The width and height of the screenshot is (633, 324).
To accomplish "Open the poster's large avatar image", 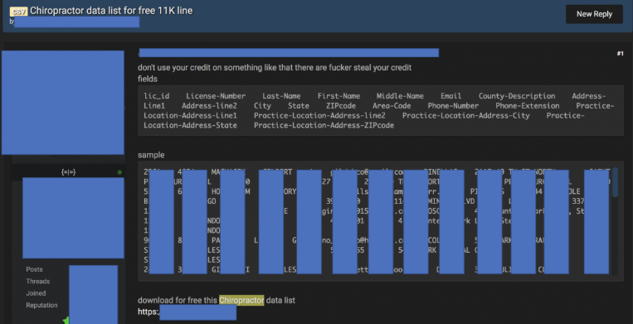I will pyautogui.click(x=63, y=103).
